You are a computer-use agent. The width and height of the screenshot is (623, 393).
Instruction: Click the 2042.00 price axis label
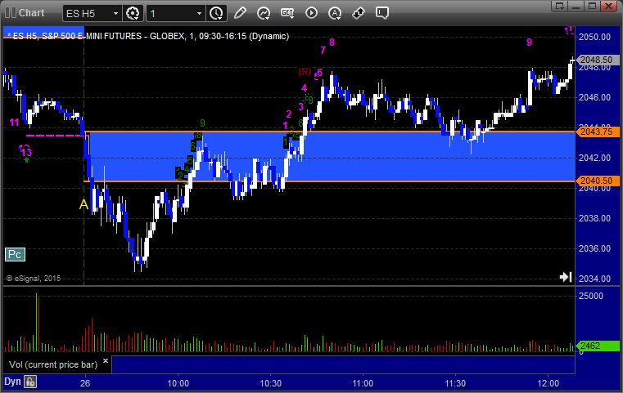pos(595,158)
